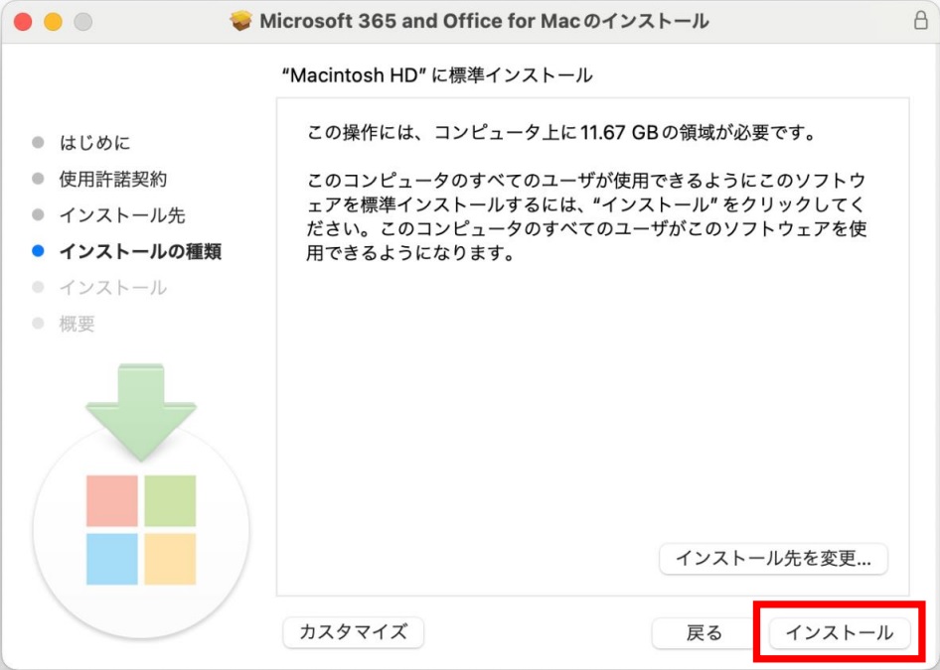This screenshot has height=670, width=940.
Task: Click the インストール button
Action: click(840, 632)
